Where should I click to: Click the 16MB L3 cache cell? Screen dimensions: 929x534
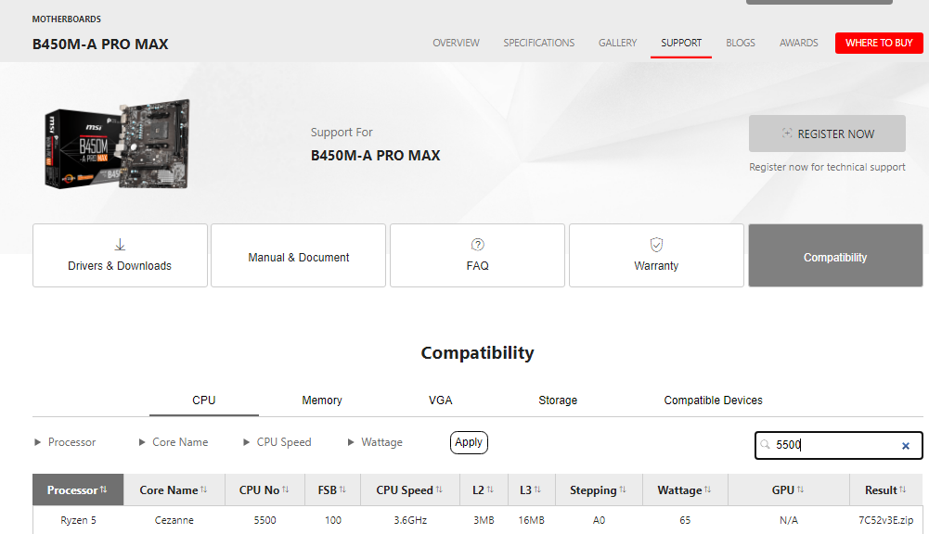click(x=532, y=520)
